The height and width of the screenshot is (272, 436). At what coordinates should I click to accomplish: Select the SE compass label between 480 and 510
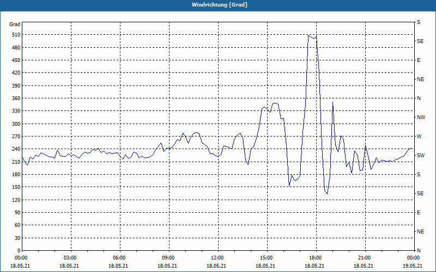pyautogui.click(x=420, y=41)
